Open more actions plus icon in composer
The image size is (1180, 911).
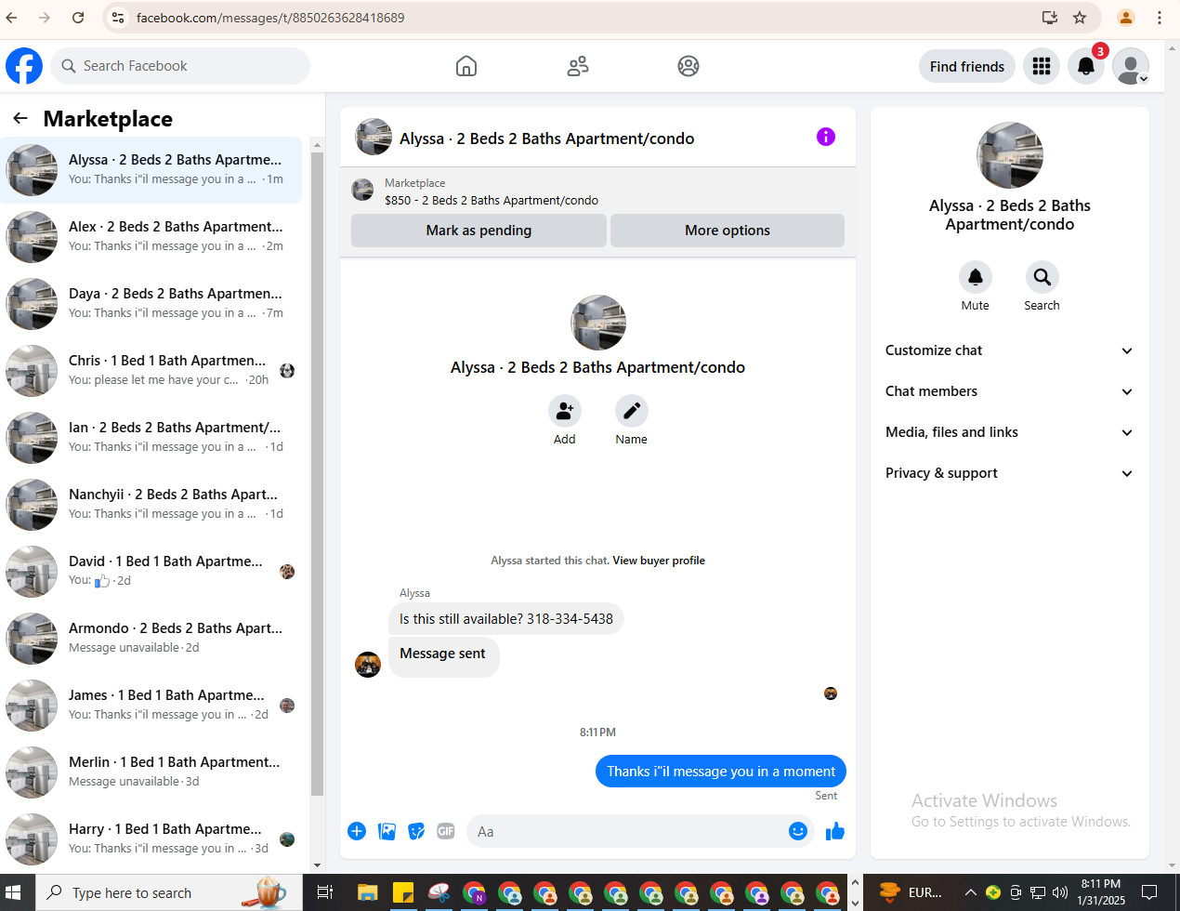357,831
